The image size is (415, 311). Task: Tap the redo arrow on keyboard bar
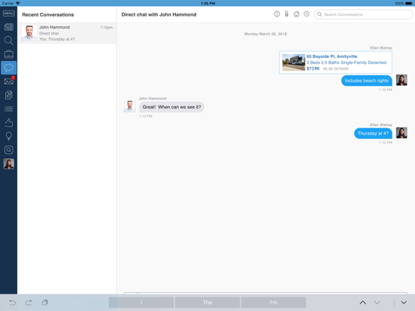pyautogui.click(x=29, y=302)
